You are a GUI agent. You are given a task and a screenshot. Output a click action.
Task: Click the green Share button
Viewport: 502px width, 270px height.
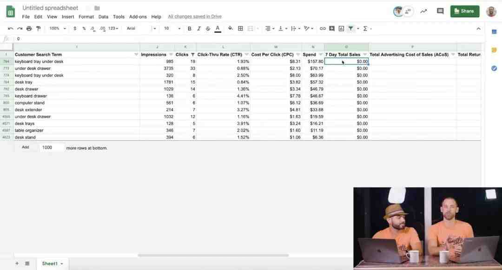click(464, 11)
